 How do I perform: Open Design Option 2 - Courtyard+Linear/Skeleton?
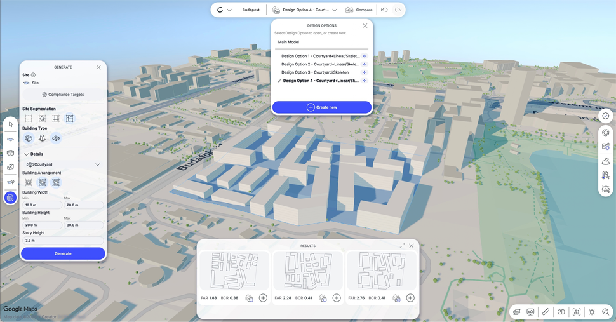tap(320, 64)
